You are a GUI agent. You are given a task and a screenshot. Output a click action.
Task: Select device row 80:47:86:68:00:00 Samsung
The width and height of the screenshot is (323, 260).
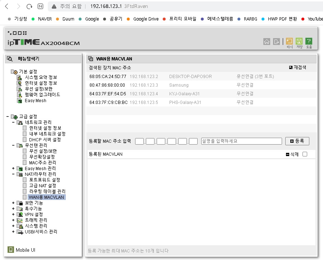point(202,85)
